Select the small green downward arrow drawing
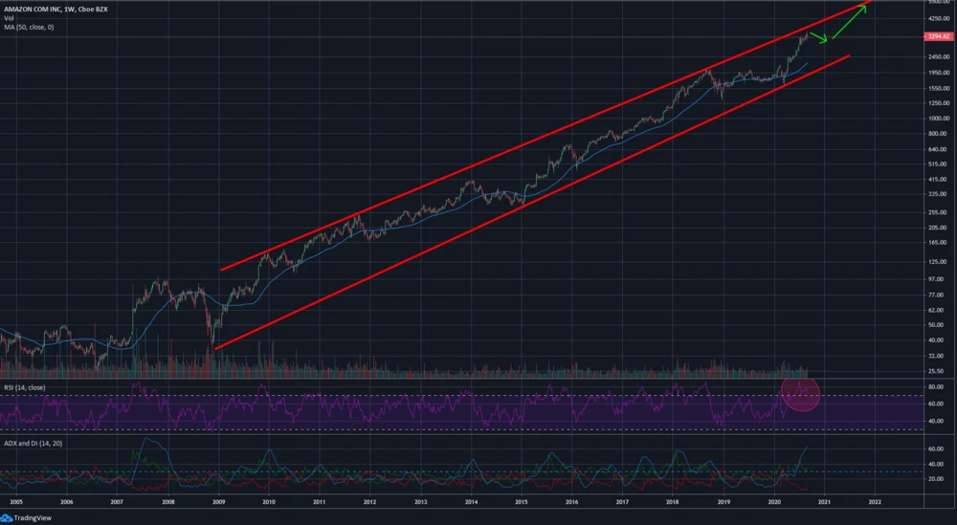957x525 pixels. coord(819,36)
